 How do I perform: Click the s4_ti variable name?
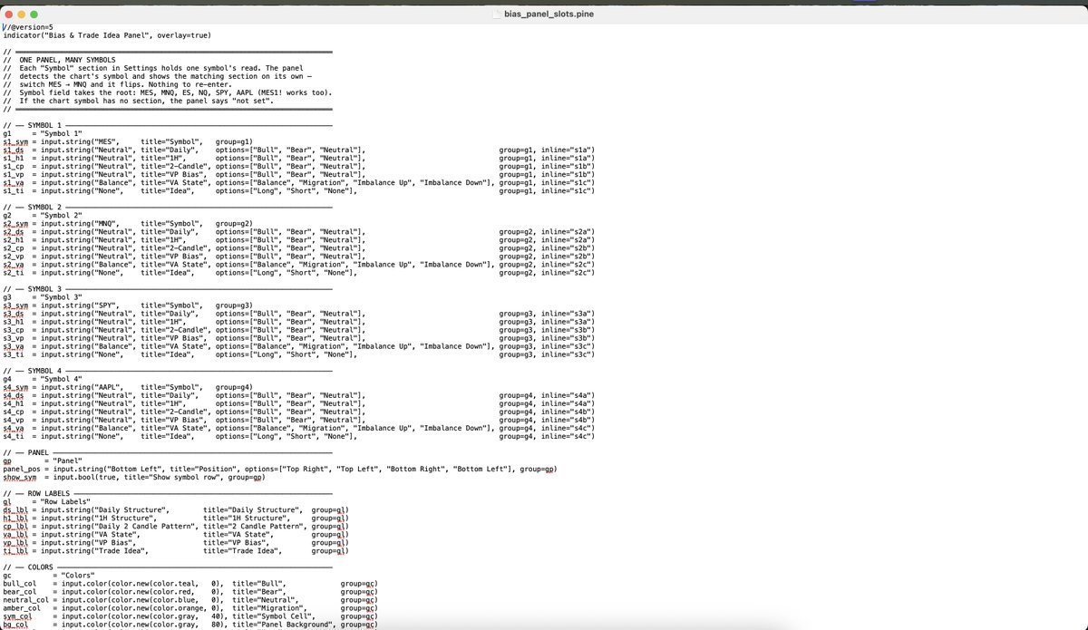15,437
